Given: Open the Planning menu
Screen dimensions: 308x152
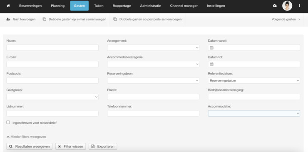Looking at the screenshot, I should [58, 6].
